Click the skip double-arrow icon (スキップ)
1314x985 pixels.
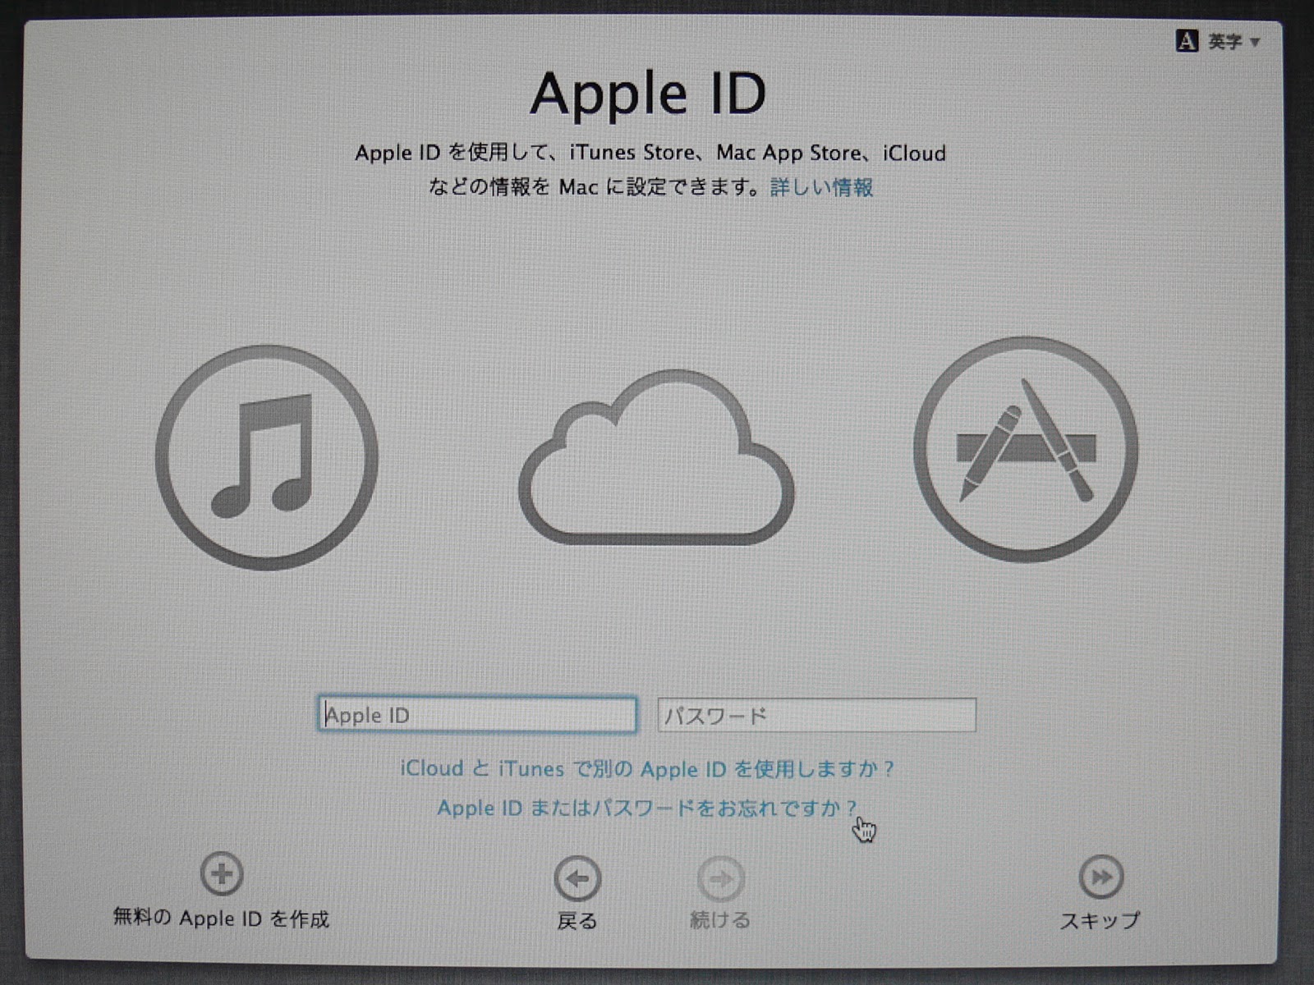coord(1100,877)
